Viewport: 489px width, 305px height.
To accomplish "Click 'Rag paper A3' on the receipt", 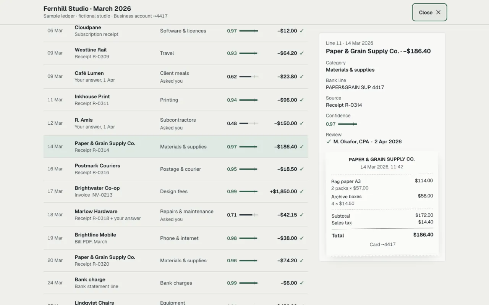I will [346, 181].
